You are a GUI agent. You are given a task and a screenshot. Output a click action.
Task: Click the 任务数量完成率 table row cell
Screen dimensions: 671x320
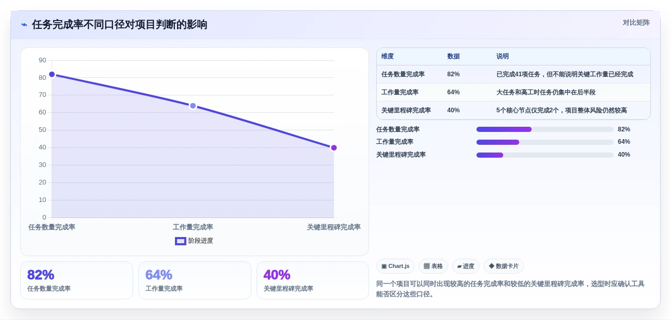[x=403, y=74]
